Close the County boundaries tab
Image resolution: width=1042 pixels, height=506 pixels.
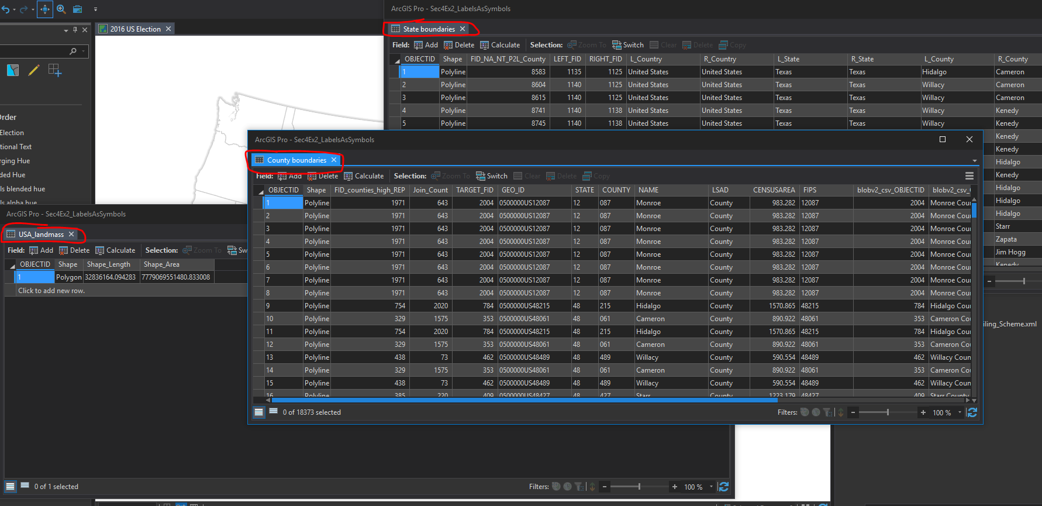334,160
